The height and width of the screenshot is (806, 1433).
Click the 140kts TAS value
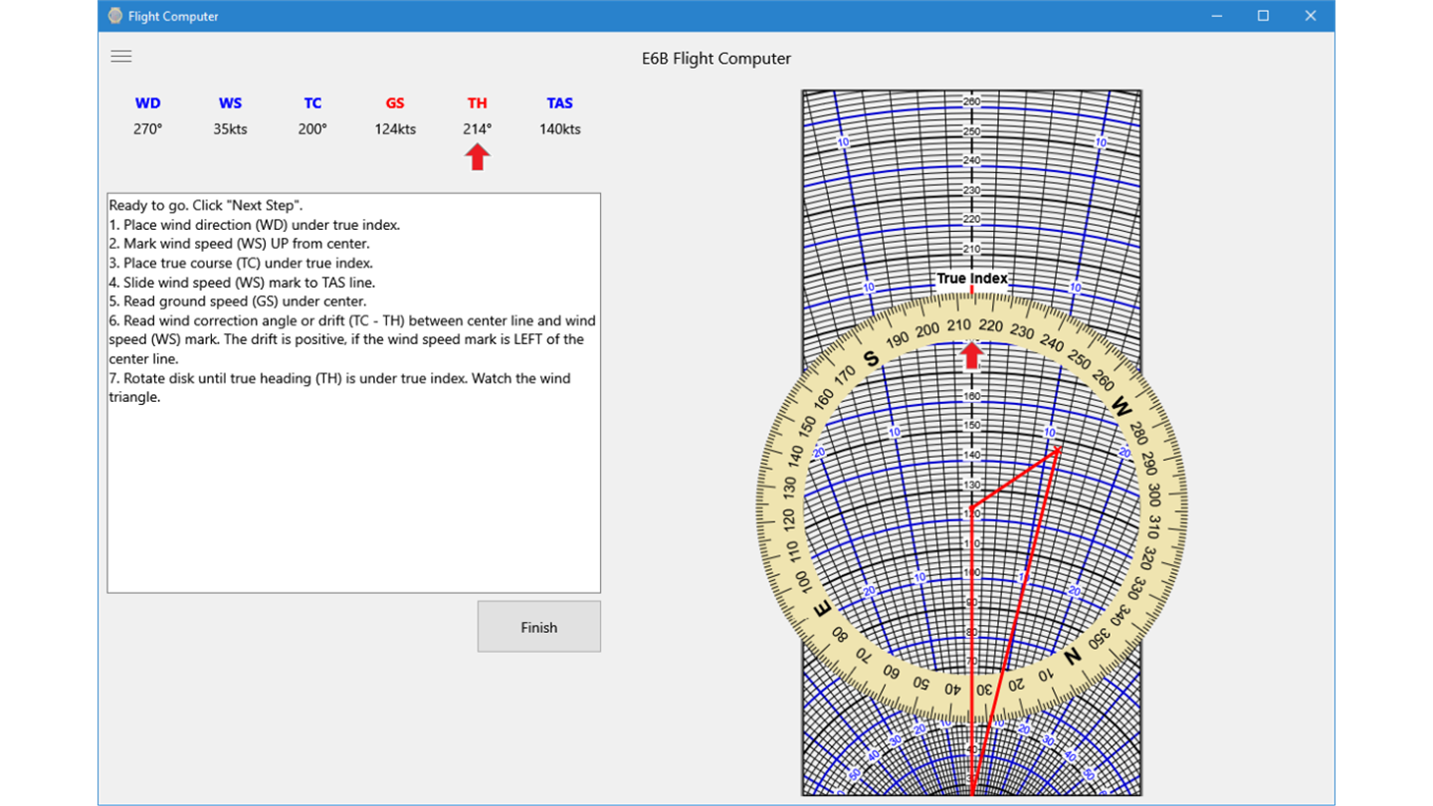(560, 129)
